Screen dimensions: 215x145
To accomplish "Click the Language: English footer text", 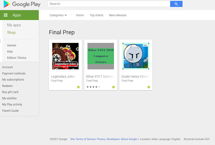I will [x=169, y=139].
